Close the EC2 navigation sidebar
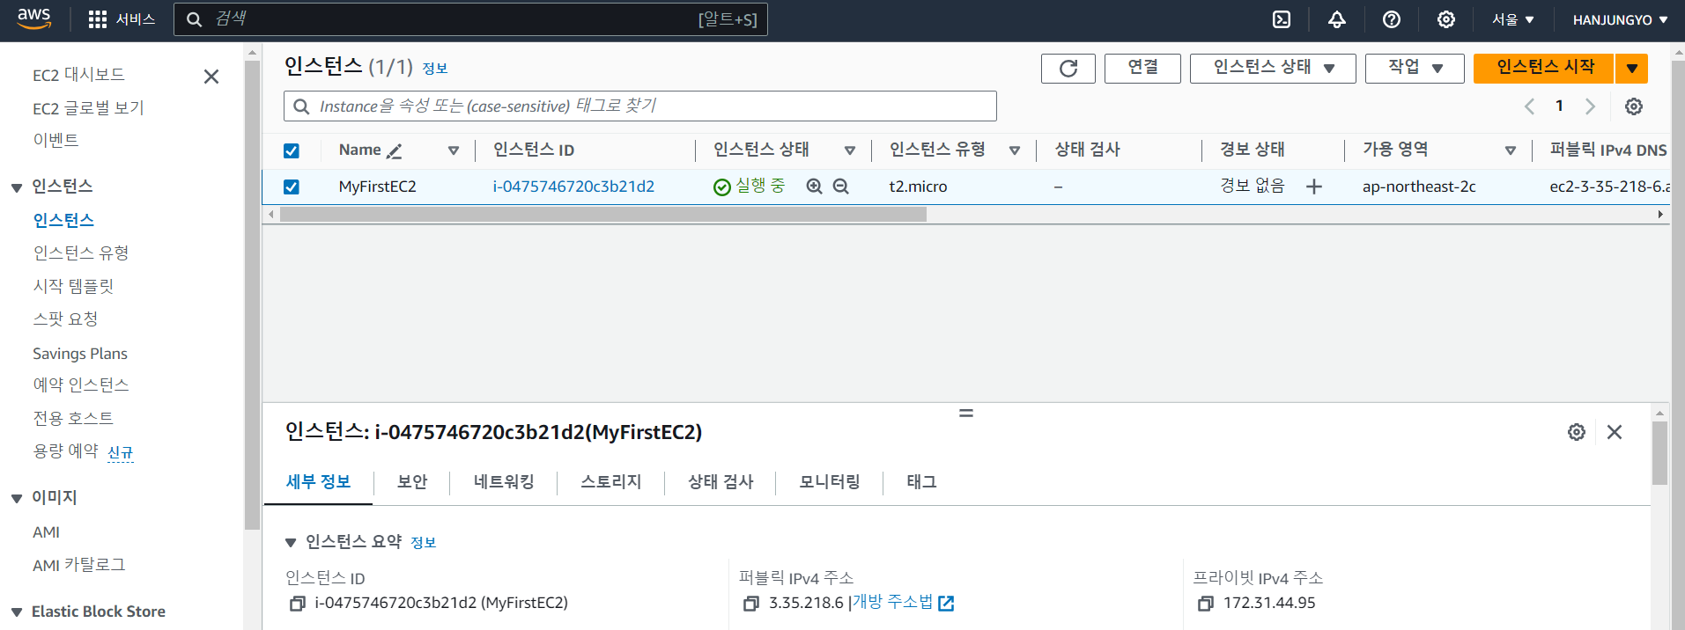 (x=211, y=77)
